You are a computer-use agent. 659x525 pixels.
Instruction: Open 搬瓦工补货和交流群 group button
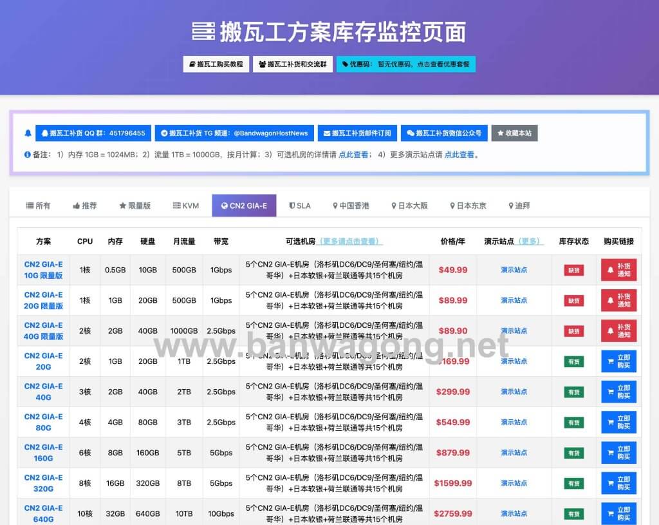pos(293,64)
